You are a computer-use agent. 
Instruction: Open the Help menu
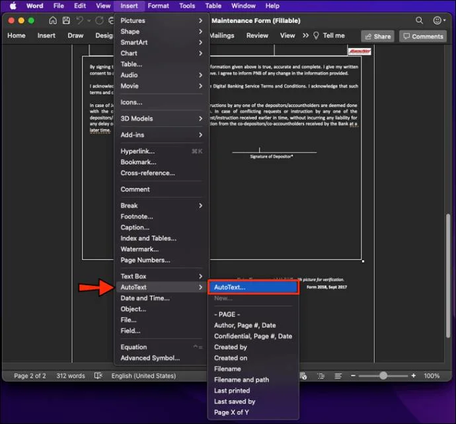point(272,6)
